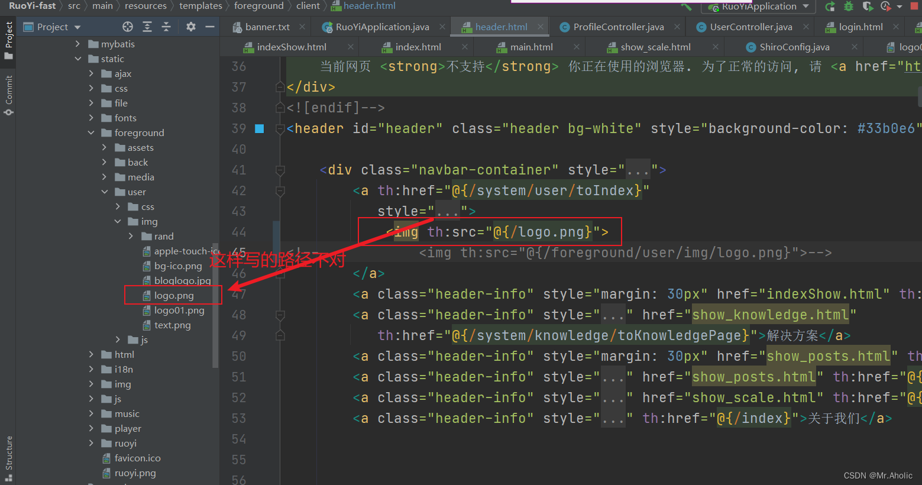The width and height of the screenshot is (922, 485).
Task: Expand the mybatis folder
Action: (77, 44)
